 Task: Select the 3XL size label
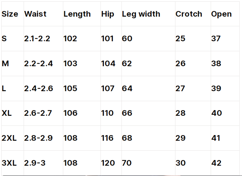(9, 163)
